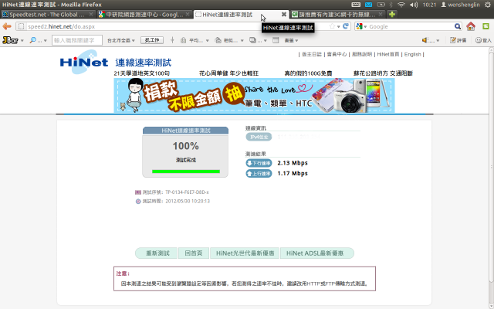Open the HiNet首頁 link

coord(387,54)
